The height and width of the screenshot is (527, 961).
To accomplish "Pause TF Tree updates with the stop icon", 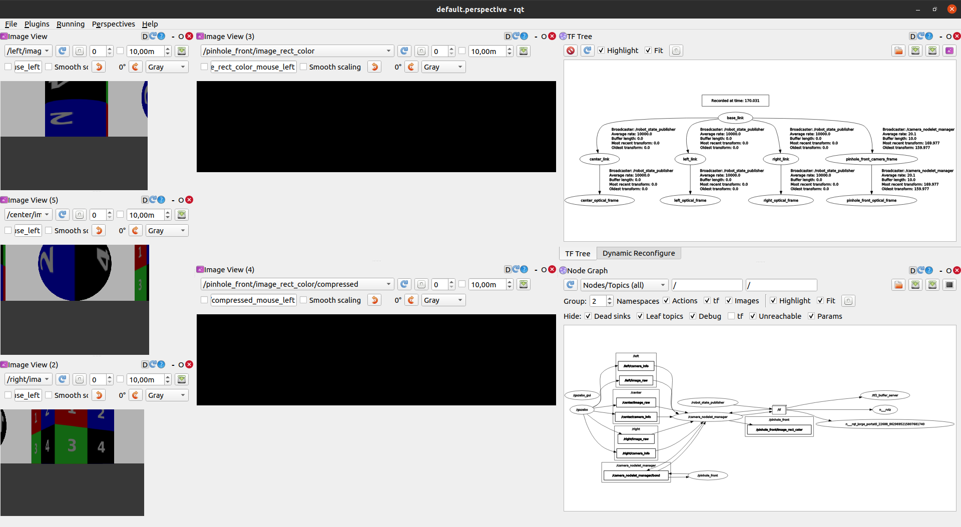I will 570,50.
